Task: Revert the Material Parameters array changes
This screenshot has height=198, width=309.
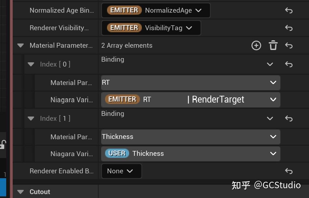Action: [x=289, y=45]
